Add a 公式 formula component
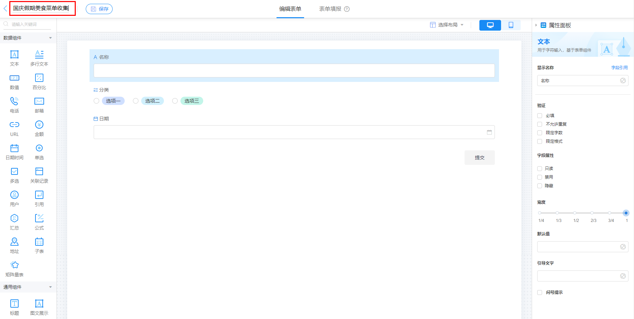 [39, 222]
